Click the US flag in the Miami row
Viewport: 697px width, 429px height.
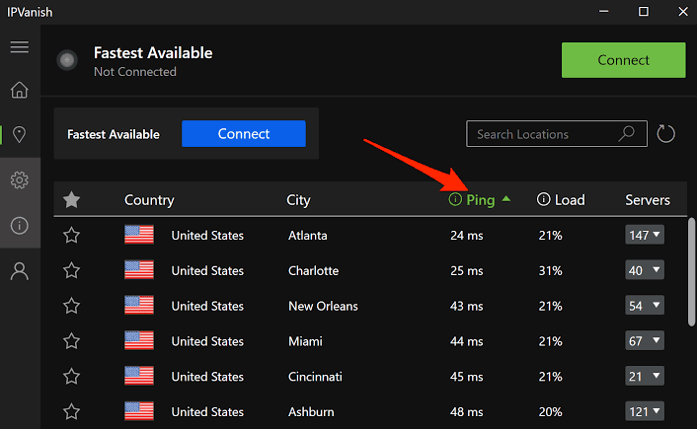tap(139, 340)
